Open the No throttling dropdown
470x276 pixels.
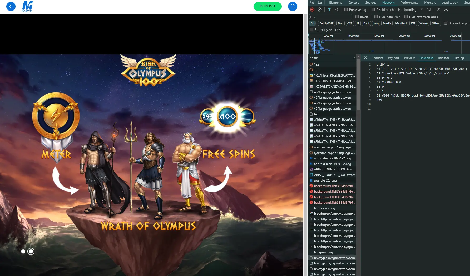[410, 9]
